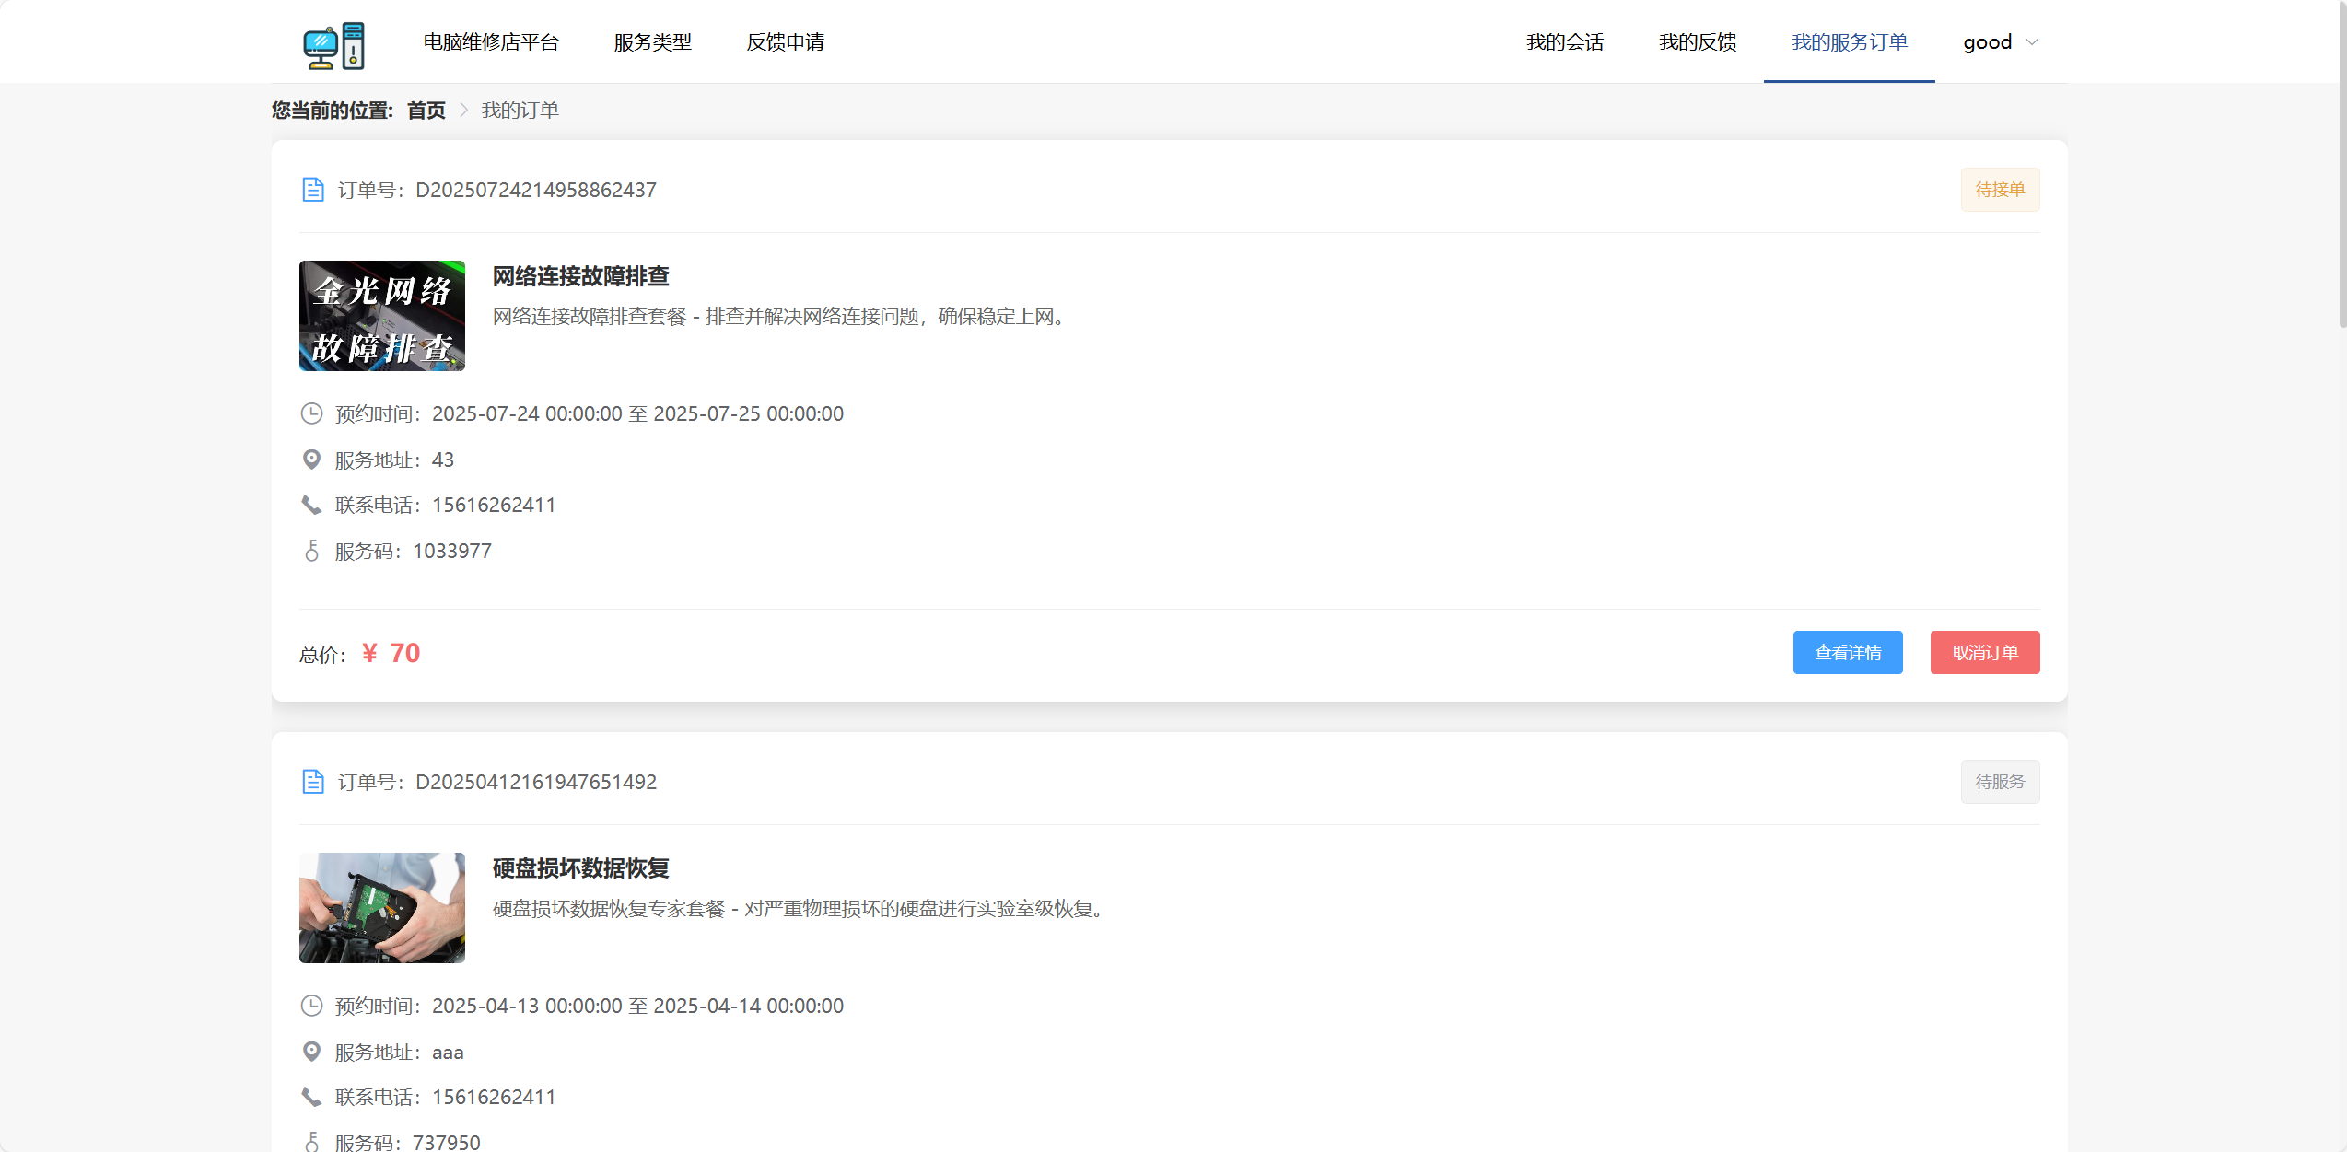The width and height of the screenshot is (2347, 1152).
Task: Click the location pin icon for 服务地址 43
Action: 310,459
